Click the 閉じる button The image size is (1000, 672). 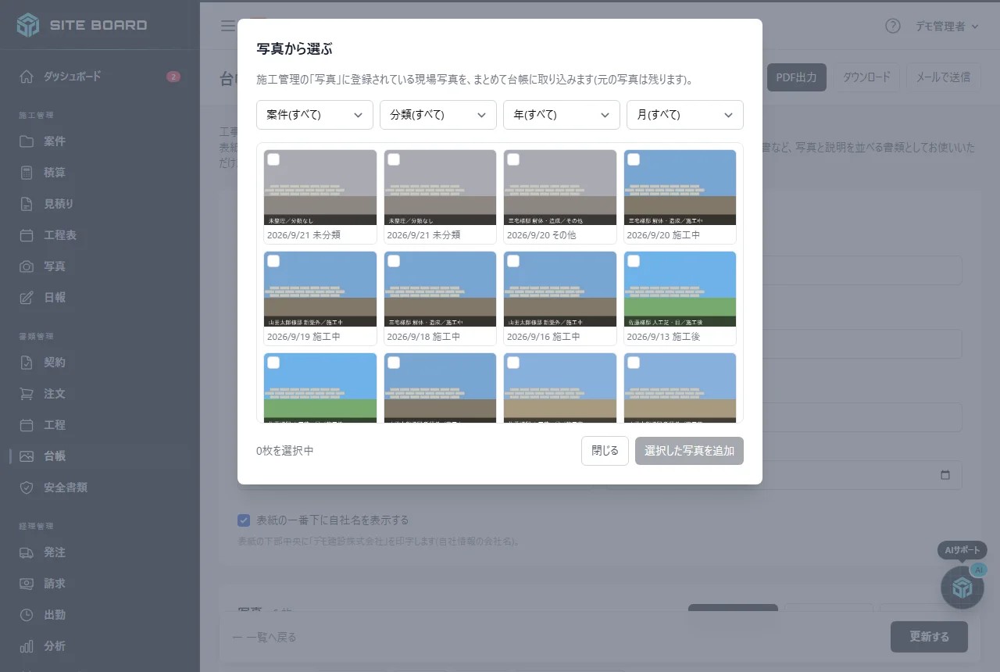[x=605, y=451]
